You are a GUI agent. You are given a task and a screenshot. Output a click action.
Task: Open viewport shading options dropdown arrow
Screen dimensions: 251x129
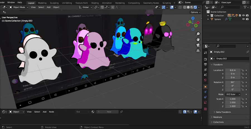(x=199, y=7)
